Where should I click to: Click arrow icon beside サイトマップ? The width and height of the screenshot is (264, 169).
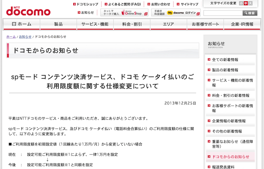178,4
